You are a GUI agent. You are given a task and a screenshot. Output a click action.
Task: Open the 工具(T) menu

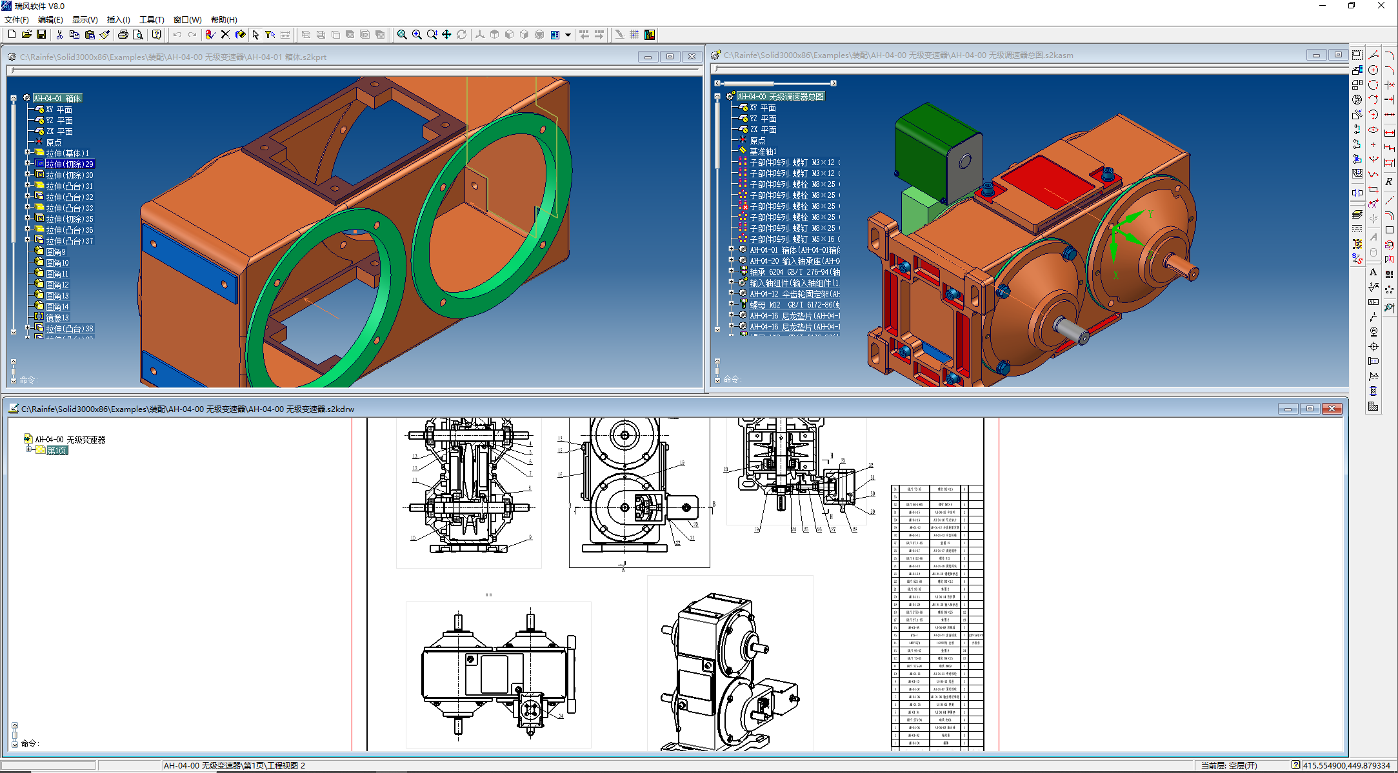tap(152, 19)
